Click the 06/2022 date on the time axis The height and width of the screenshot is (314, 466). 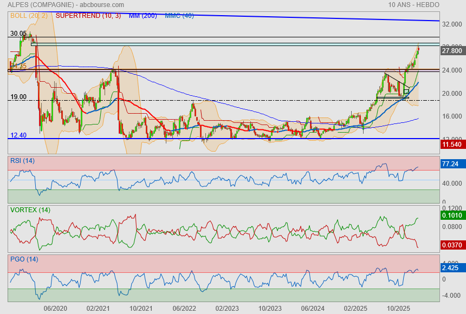(184, 308)
